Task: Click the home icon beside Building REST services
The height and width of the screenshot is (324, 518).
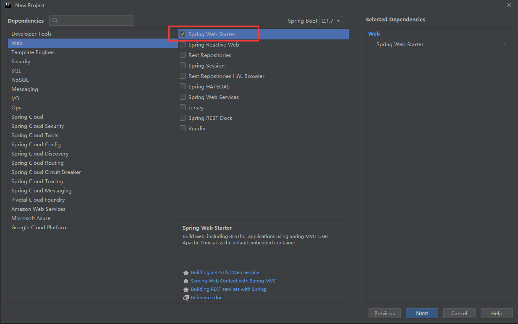Action: click(x=186, y=290)
